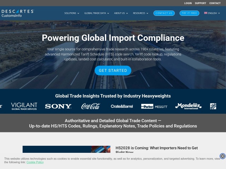Viewport: 226px width, 169px height.
Task: Click the Get Started button
Action: click(x=113, y=70)
